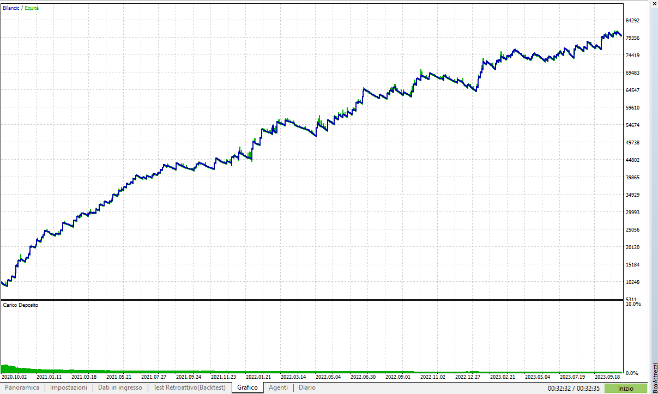Click the 59610 axis value
The image size is (658, 394).
coord(632,108)
